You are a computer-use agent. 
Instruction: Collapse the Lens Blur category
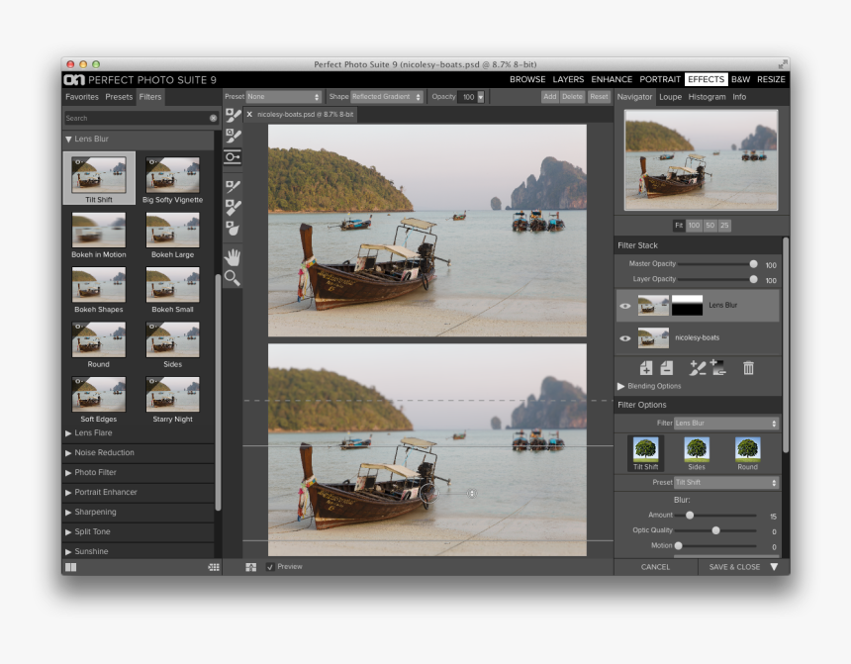coord(68,139)
